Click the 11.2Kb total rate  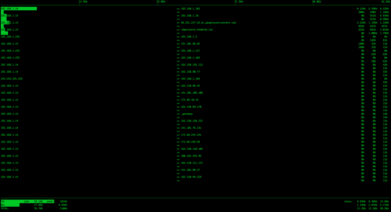[x=361, y=209]
